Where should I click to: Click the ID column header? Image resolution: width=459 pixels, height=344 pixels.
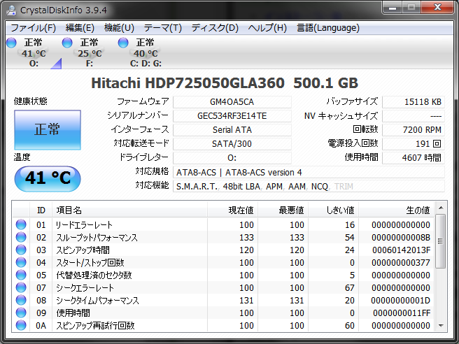[x=41, y=210]
